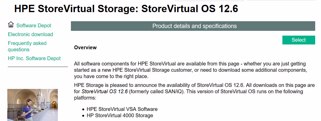The height and width of the screenshot is (121, 321).
Task: Click the woman with tablet photo
Action: coord(32,105)
